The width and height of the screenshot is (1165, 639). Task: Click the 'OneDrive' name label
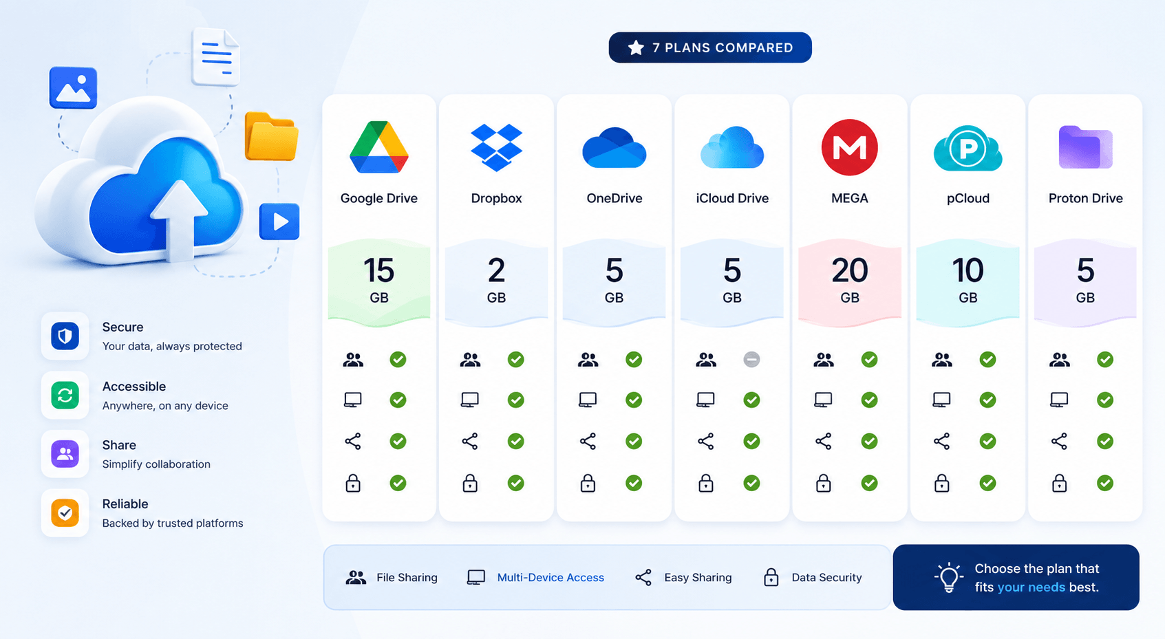[x=614, y=198]
